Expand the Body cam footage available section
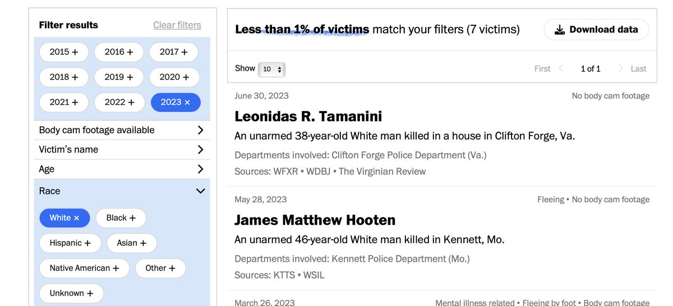The width and height of the screenshot is (673, 306). [122, 130]
